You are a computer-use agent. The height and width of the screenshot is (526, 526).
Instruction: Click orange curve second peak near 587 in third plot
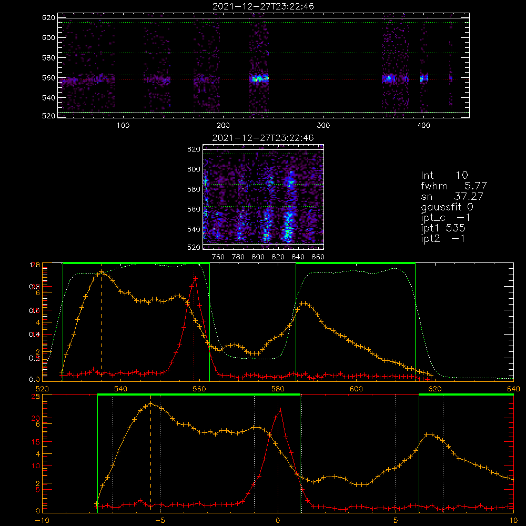[303, 303]
